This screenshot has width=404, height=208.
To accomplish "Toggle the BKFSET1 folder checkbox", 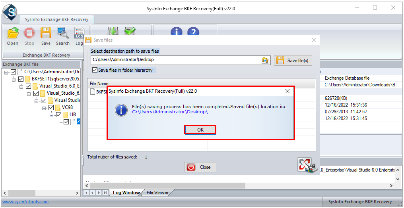I will [x=21, y=79].
